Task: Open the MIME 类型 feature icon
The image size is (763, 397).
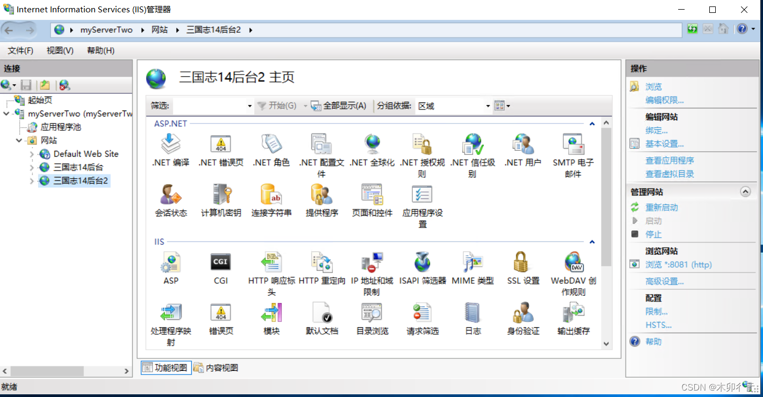Action: 473,262
